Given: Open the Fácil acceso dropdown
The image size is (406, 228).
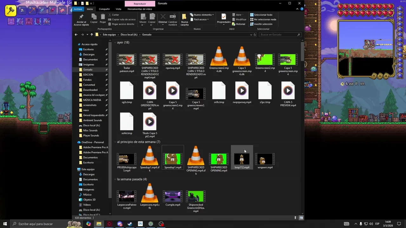Looking at the screenshot, I should click(x=200, y=19).
